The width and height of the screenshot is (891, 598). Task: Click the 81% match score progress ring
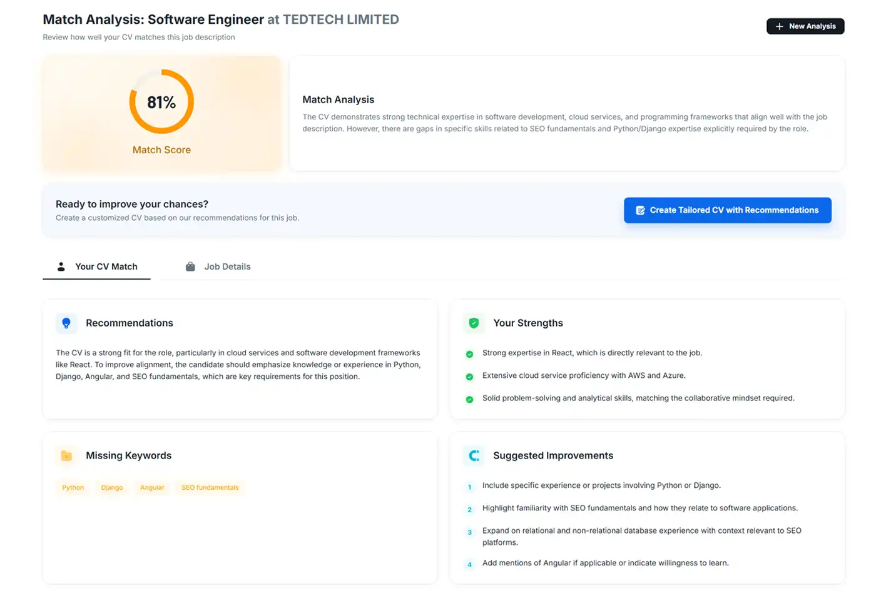coord(161,102)
